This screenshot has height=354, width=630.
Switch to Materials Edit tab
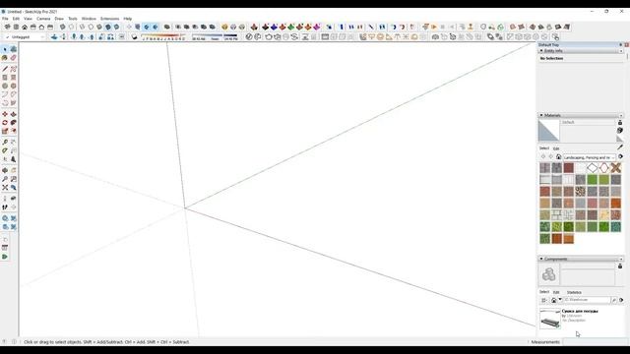[556, 148]
